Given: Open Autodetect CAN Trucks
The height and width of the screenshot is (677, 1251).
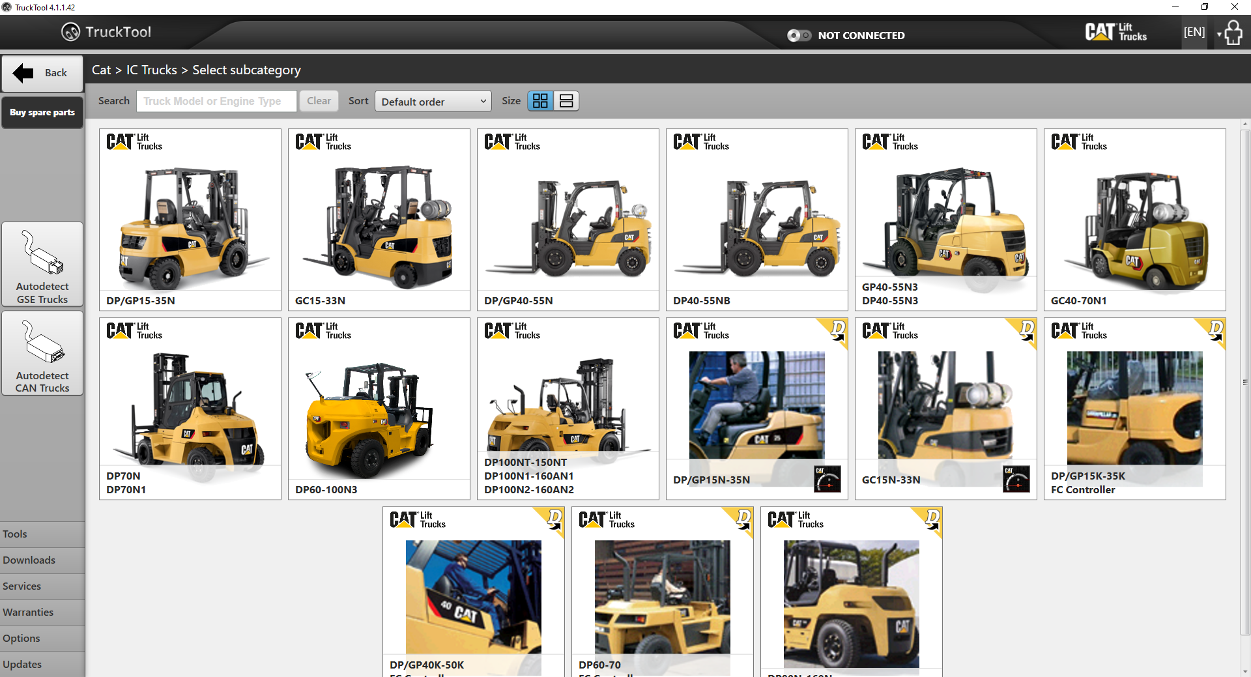Looking at the screenshot, I should [42, 353].
